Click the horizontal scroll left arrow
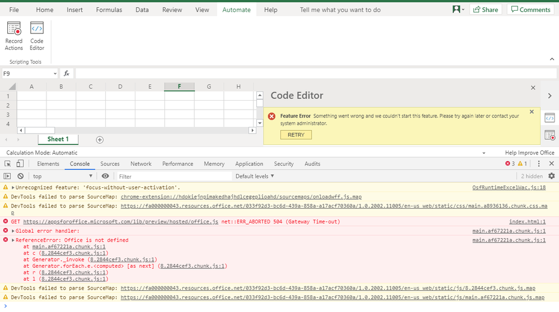Screen dimensions: 559x312 click(x=21, y=130)
